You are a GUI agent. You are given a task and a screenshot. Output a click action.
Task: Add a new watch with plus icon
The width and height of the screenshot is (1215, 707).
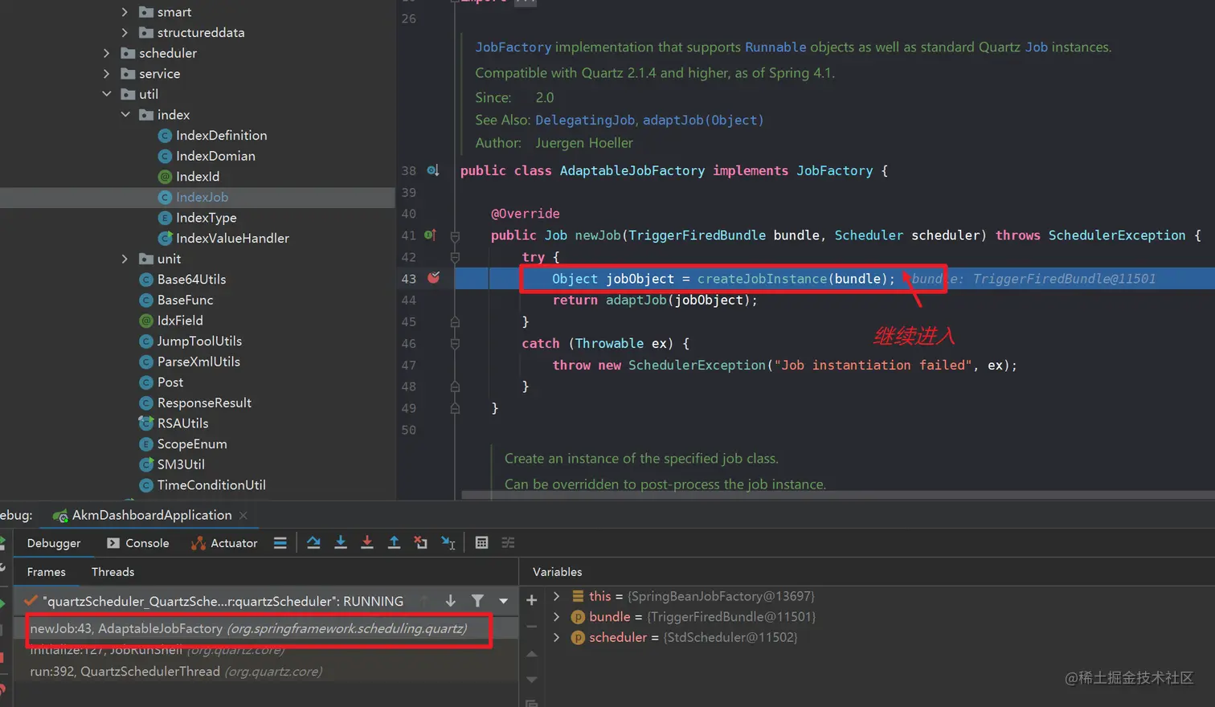pyautogui.click(x=531, y=600)
